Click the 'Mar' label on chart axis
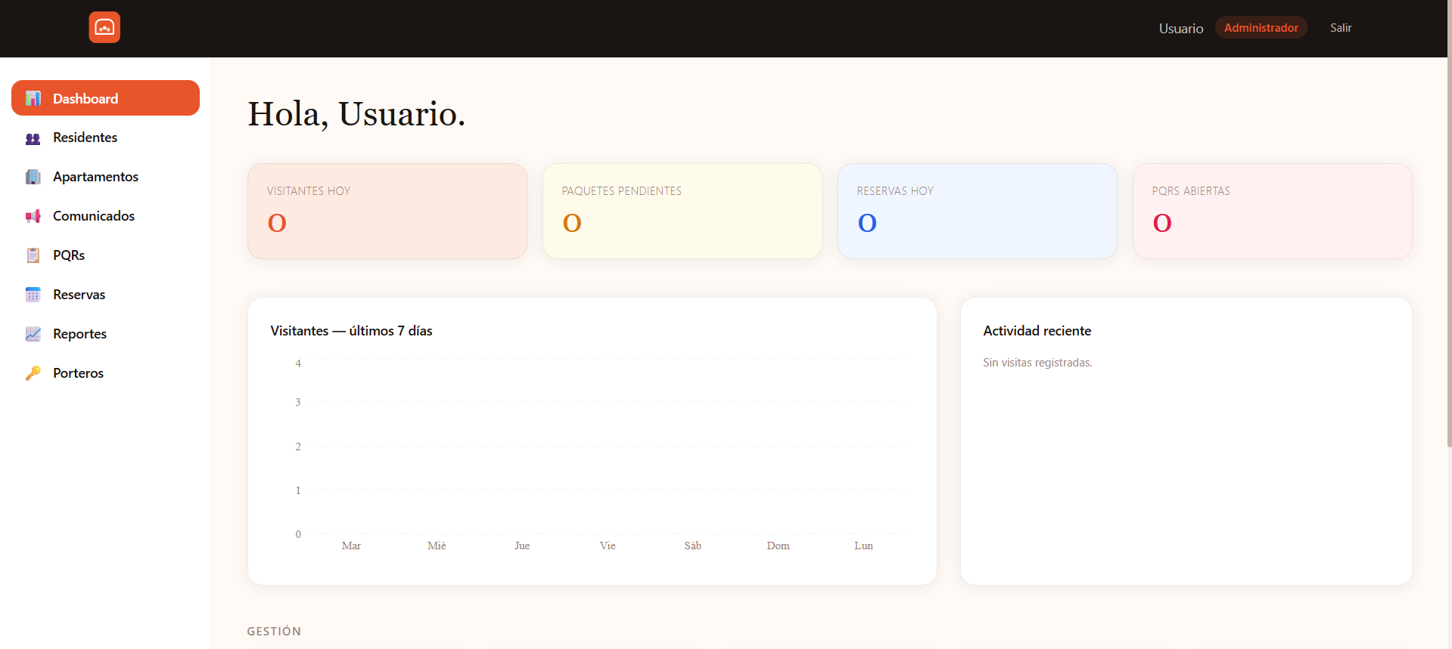The image size is (1452, 649). pos(351,545)
